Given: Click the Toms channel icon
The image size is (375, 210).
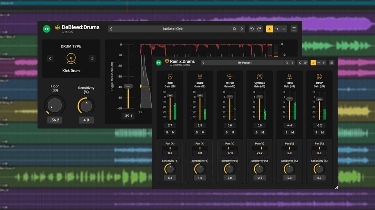Looking at the screenshot, I should (x=289, y=77).
